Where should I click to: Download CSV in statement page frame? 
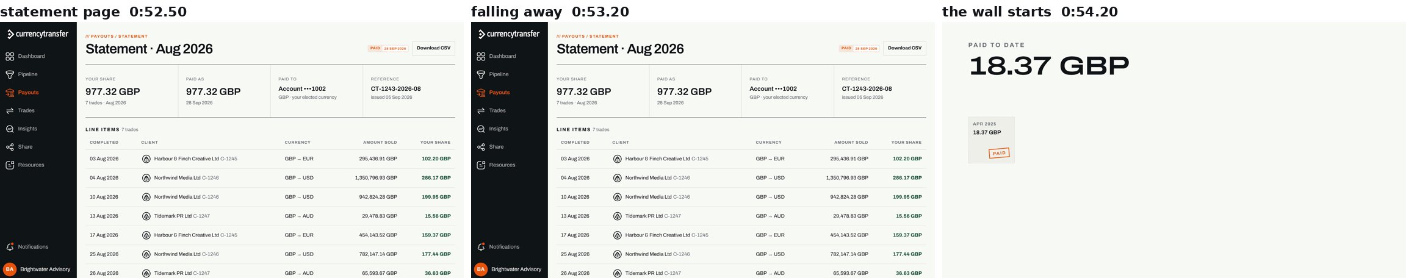point(433,48)
